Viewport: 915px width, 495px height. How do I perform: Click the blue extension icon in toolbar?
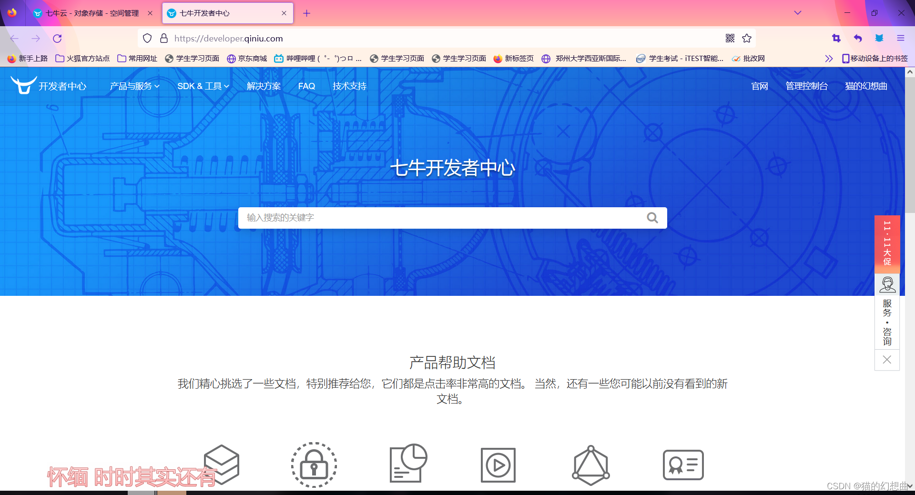879,38
